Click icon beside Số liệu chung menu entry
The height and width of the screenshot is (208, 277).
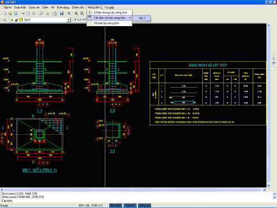(x=90, y=12)
